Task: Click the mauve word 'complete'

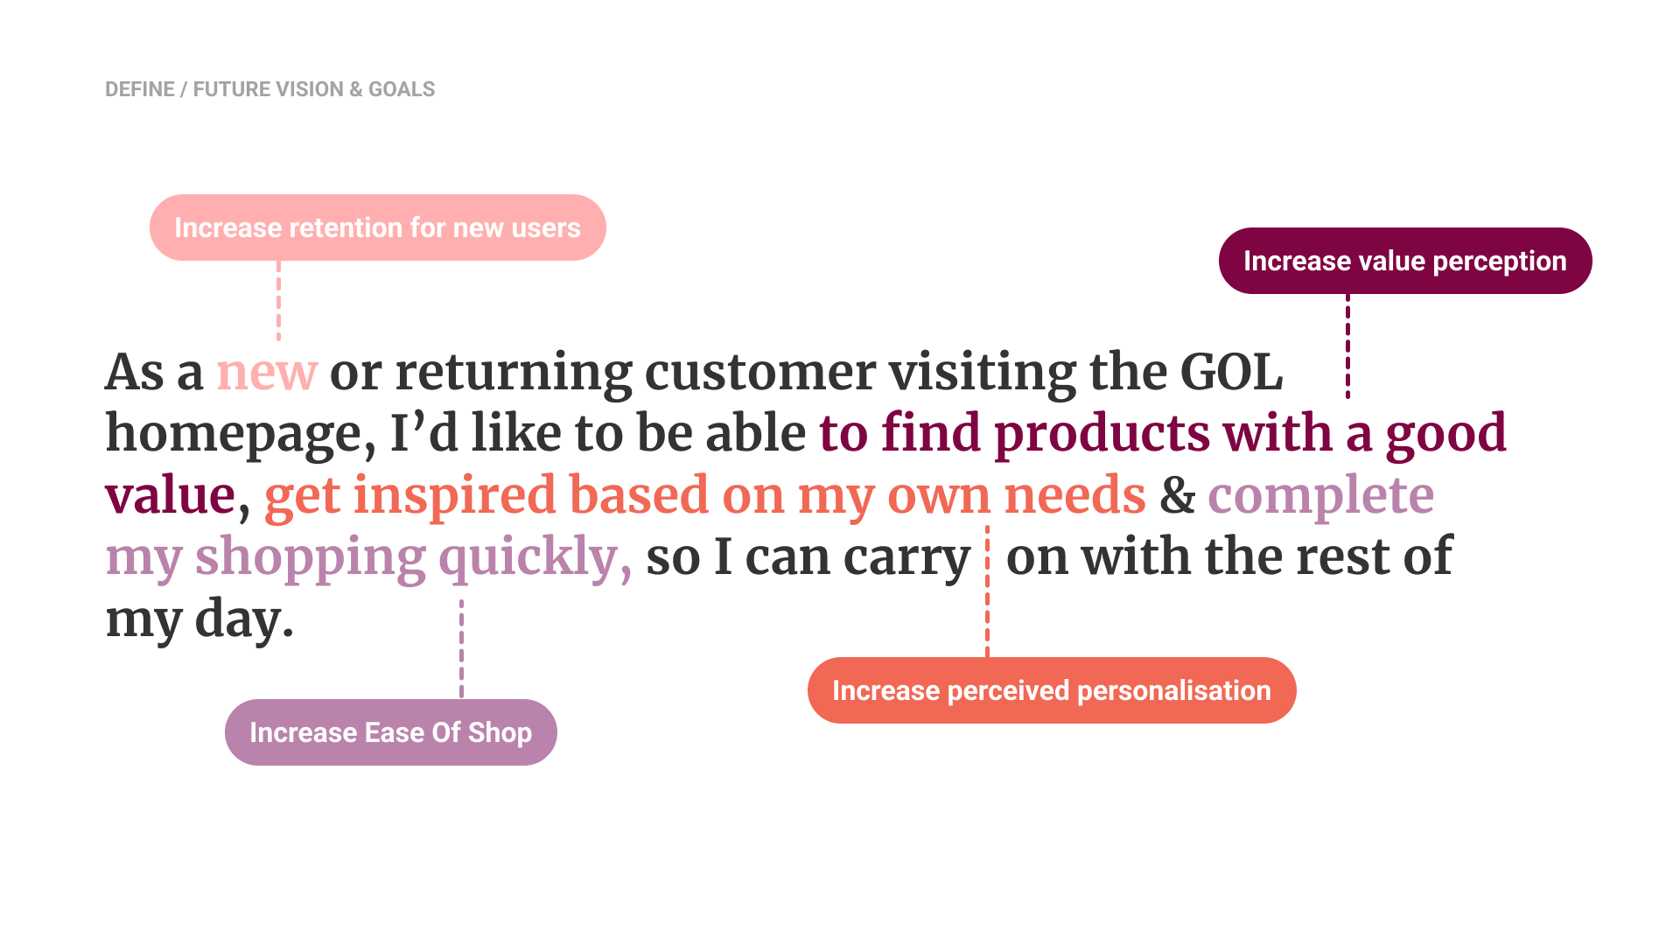Action: (x=1321, y=495)
